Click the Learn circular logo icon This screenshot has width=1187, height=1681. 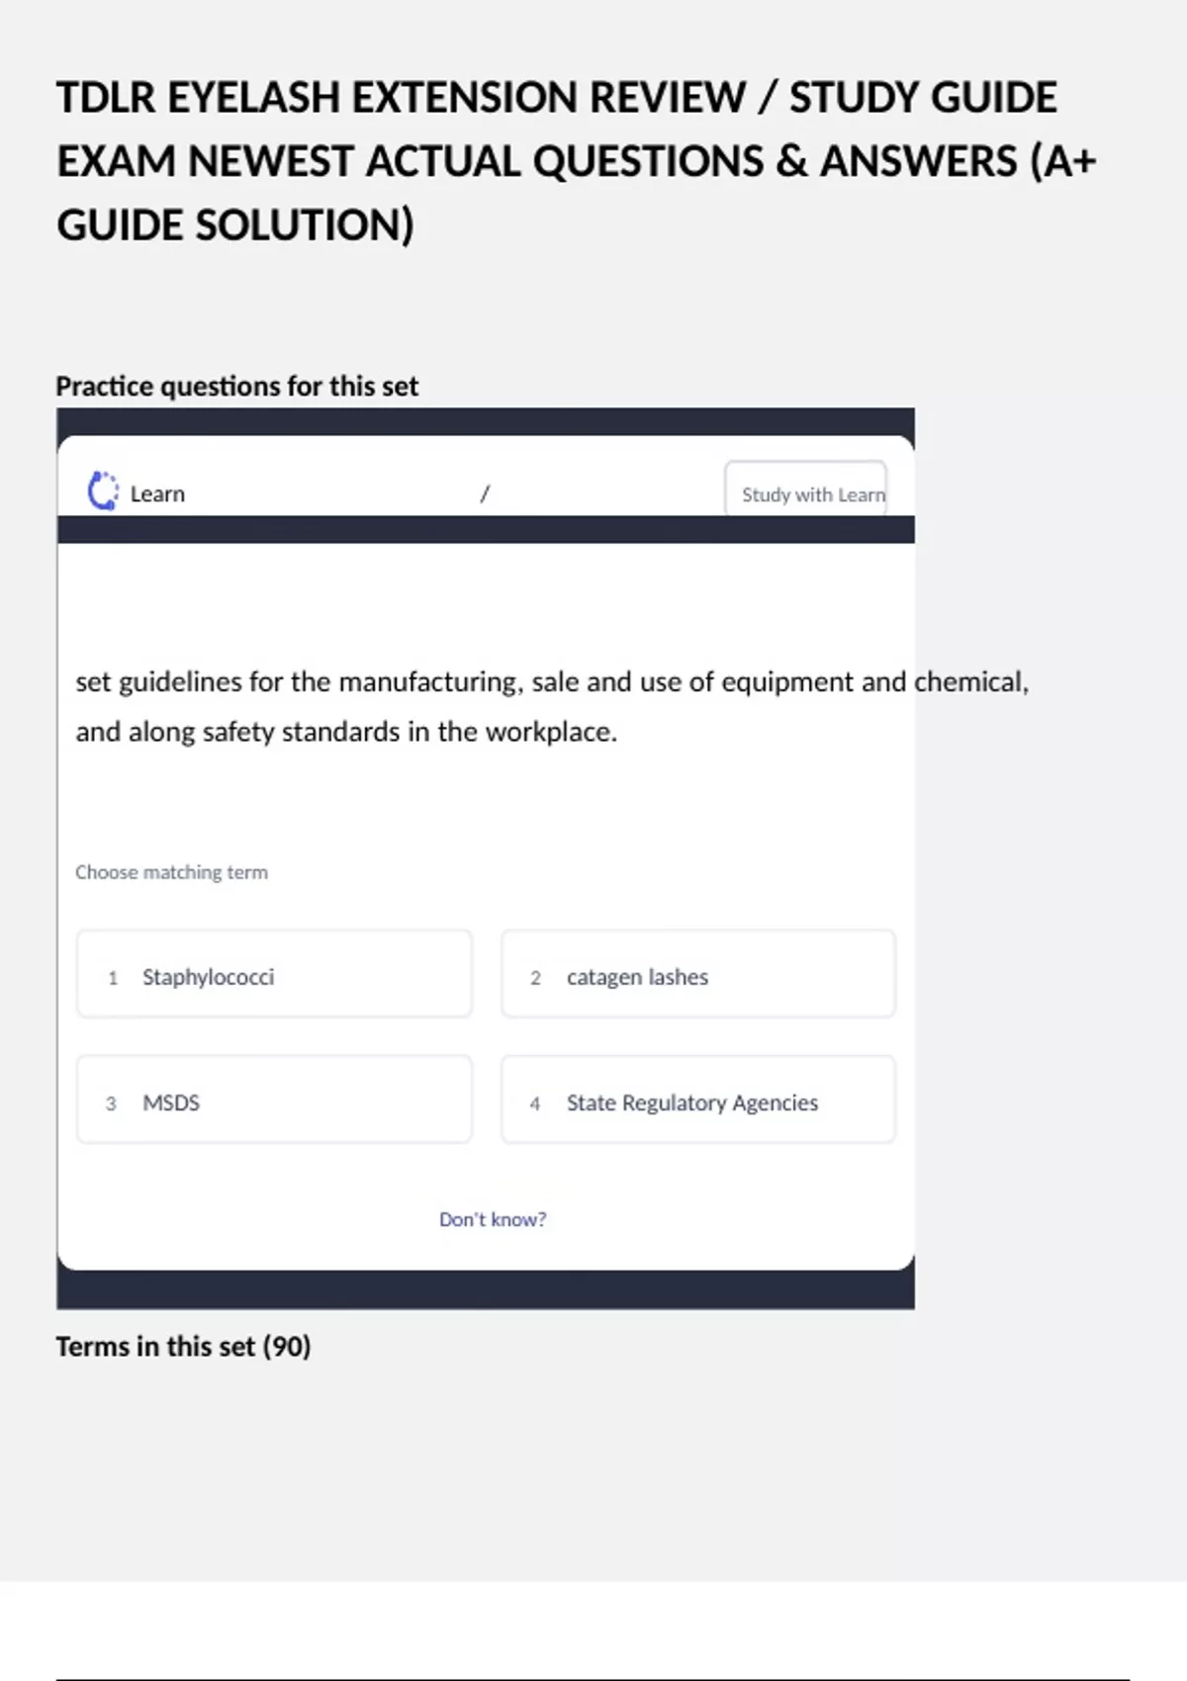[103, 491]
